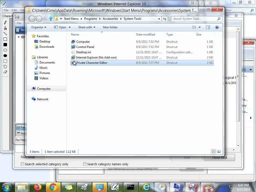Click the Change your view icon
Viewport: 256px width, 192px height.
click(x=194, y=27)
